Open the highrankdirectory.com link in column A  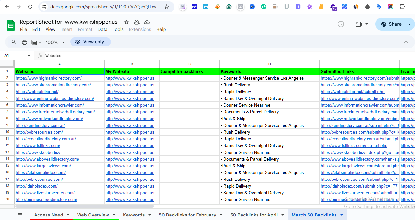(49, 78)
